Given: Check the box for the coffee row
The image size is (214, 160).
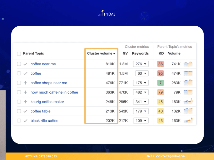Looking at the screenshot, I should pos(19,73).
